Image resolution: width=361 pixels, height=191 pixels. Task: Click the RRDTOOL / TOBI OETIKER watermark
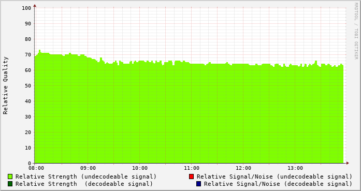click(356, 31)
